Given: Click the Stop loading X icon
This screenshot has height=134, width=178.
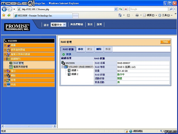Looking at the screenshot, I should pos(126,9).
